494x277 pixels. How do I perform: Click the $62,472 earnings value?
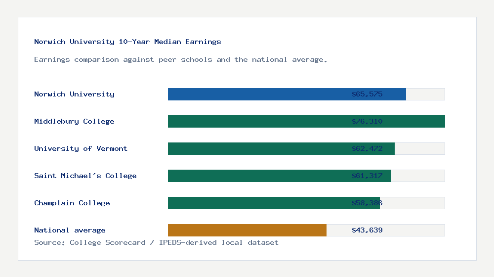point(367,148)
